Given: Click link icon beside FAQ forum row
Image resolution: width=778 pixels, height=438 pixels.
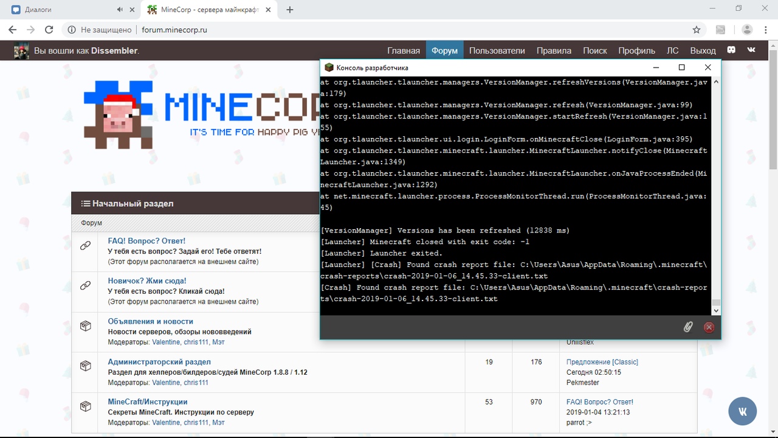Looking at the screenshot, I should (x=85, y=246).
